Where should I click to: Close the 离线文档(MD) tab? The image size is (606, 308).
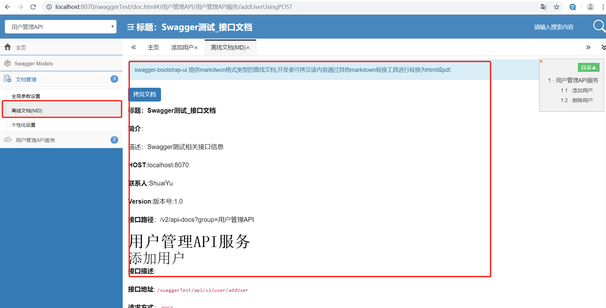point(248,48)
